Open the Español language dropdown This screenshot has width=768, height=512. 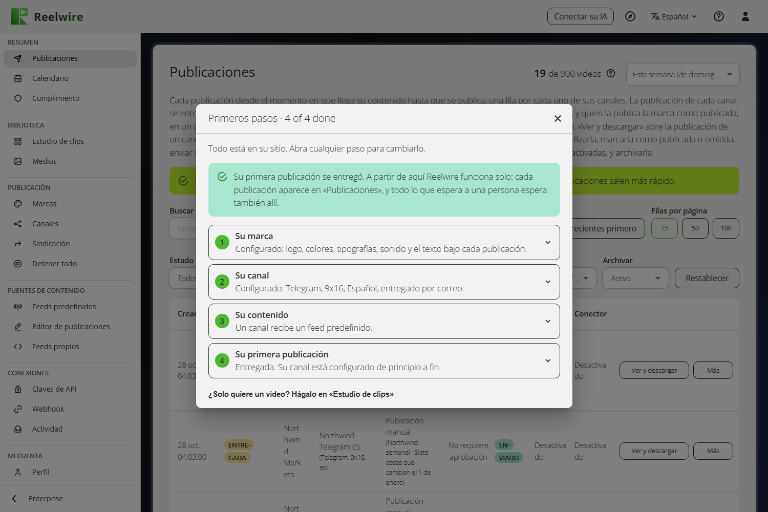674,16
